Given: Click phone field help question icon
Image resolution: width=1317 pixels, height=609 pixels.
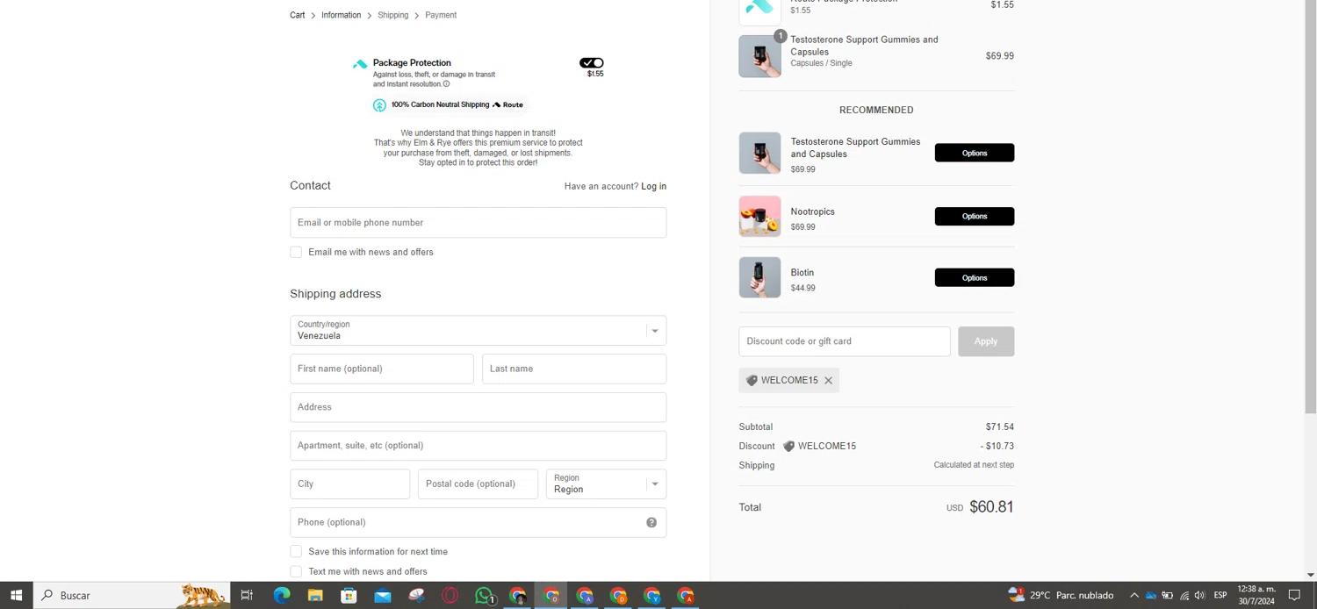Looking at the screenshot, I should point(651,522).
